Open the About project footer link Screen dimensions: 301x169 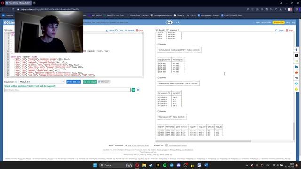pos(162,150)
